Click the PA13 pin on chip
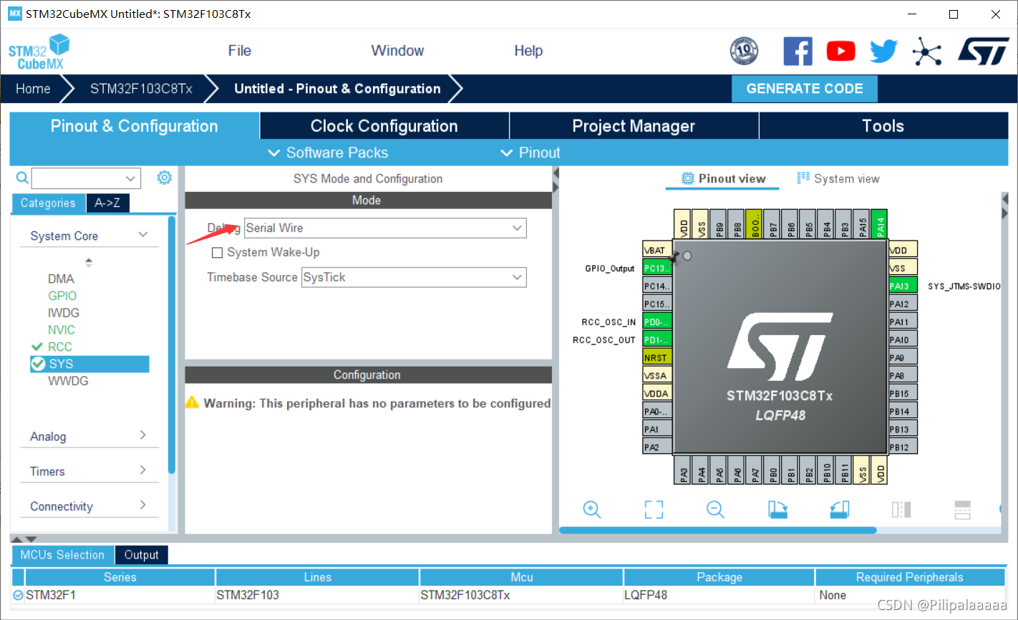The width and height of the screenshot is (1018, 620). coord(903,286)
